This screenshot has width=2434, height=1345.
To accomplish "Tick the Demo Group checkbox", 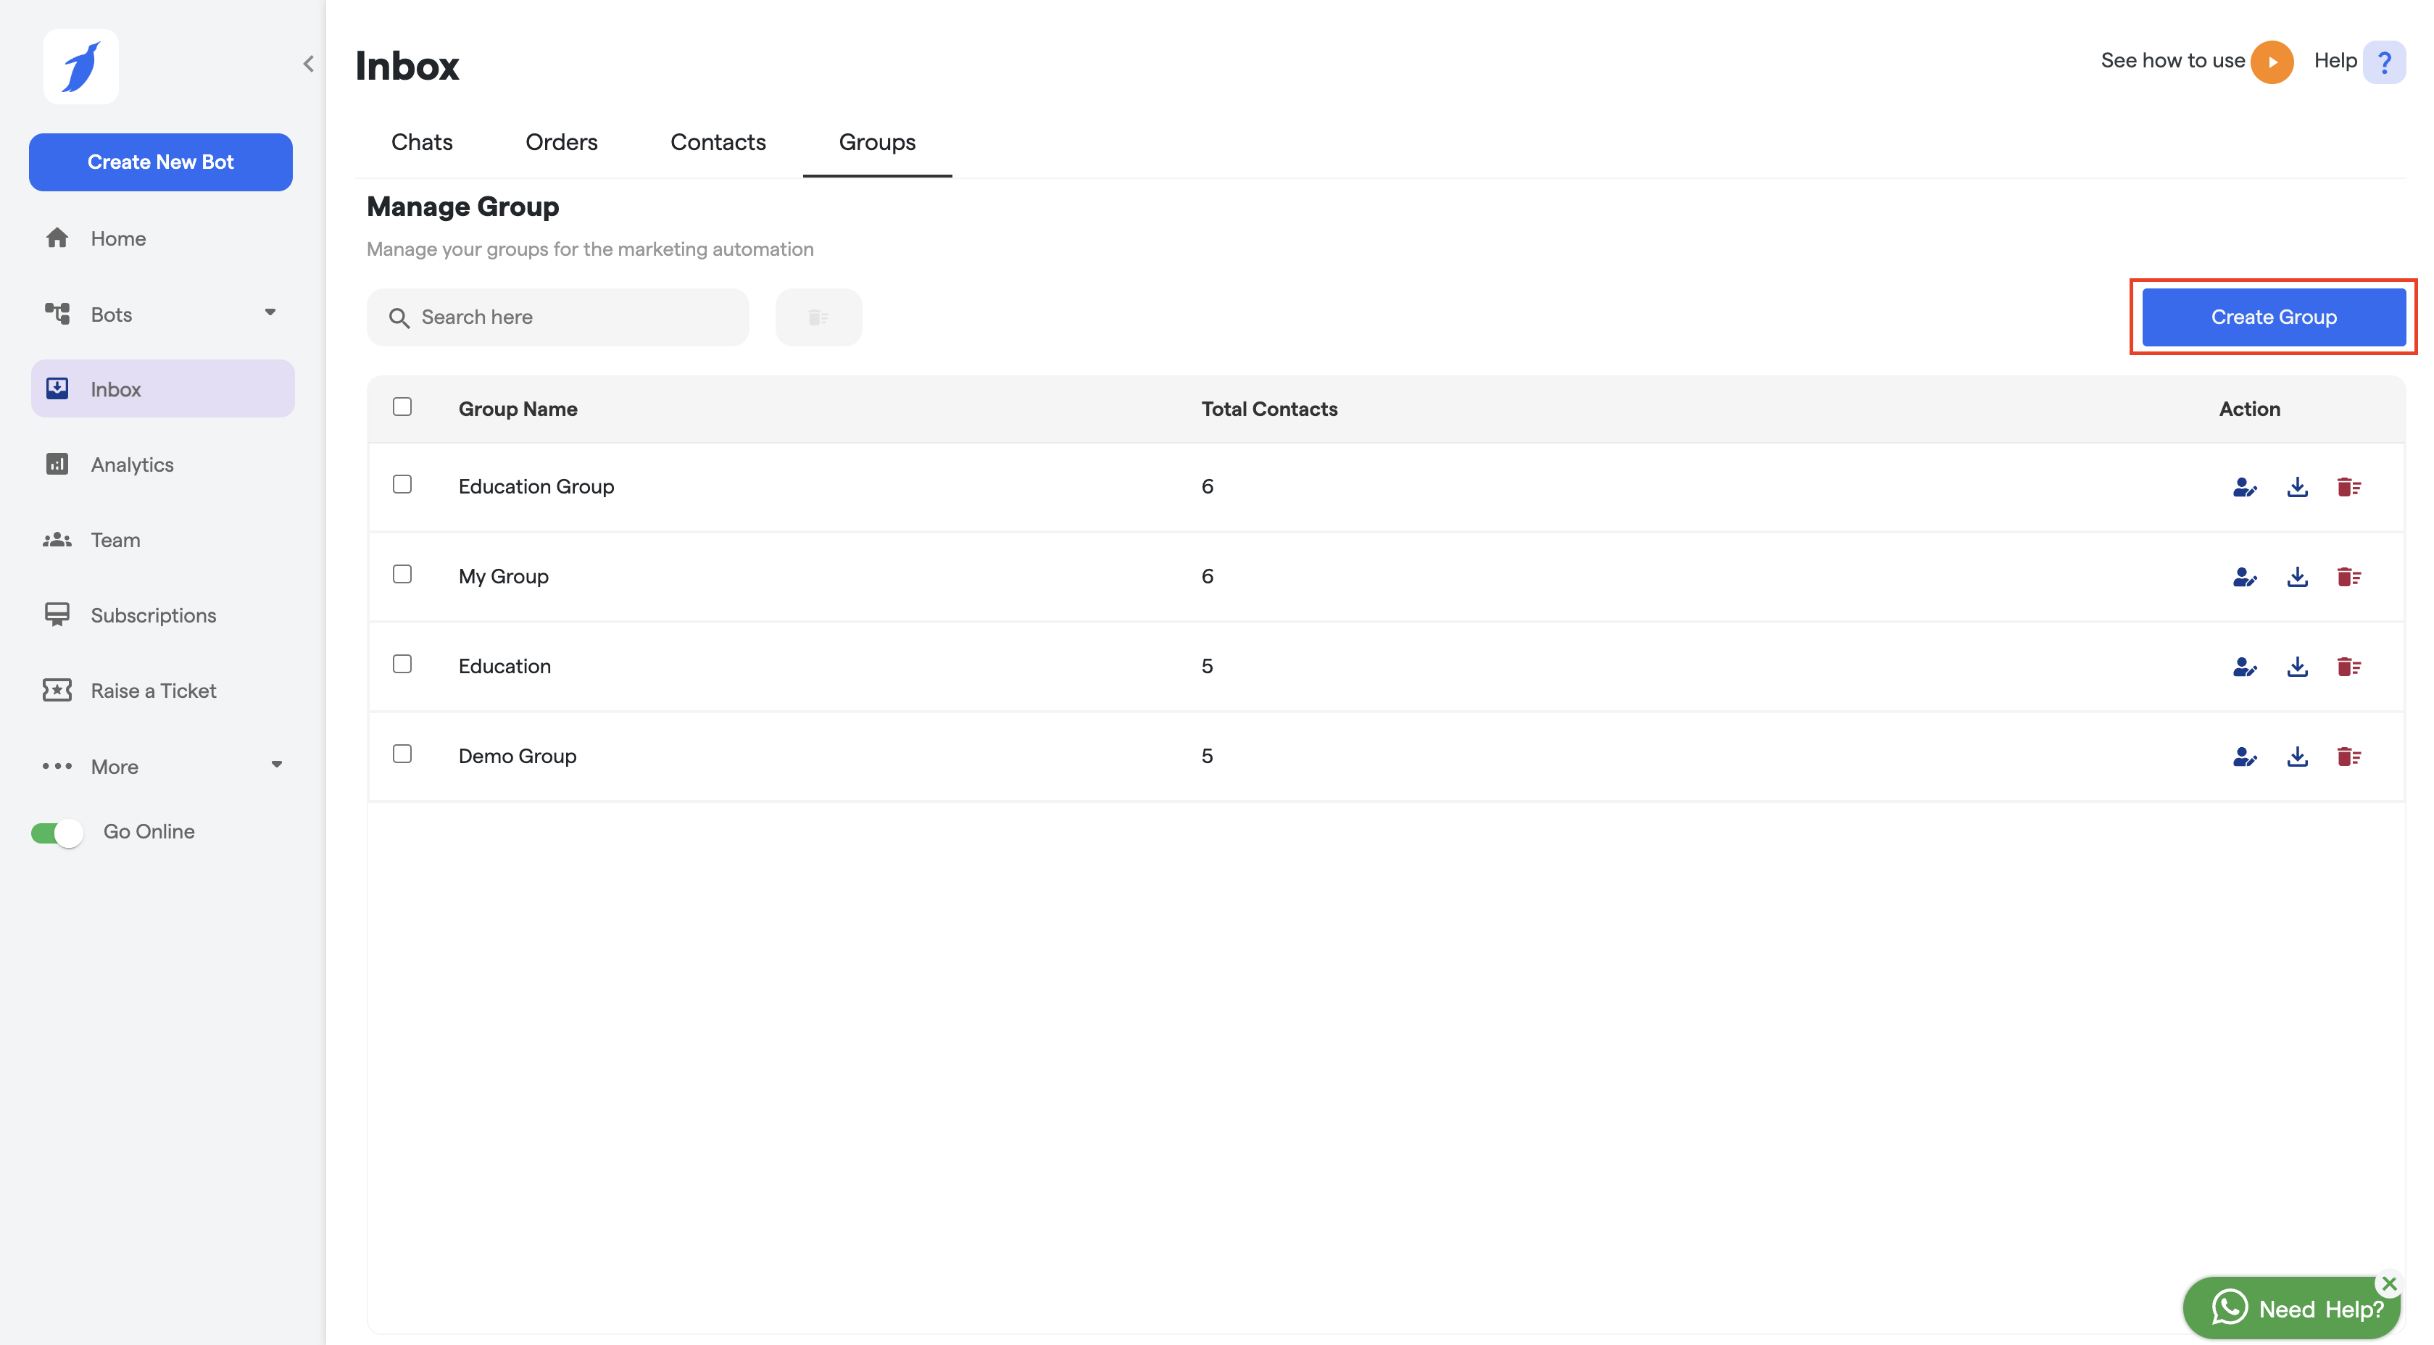I will 402,754.
